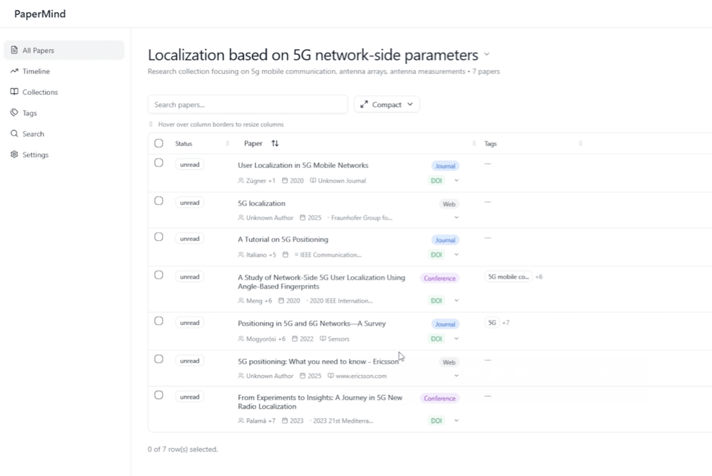Open the DOI link for Positioning Survey paper
This screenshot has width=712, height=476.
(436, 339)
